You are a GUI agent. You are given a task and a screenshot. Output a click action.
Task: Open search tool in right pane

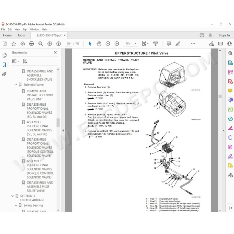point(230,53)
